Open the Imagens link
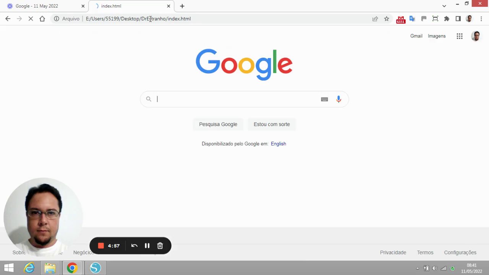The width and height of the screenshot is (489, 275). coord(437,36)
